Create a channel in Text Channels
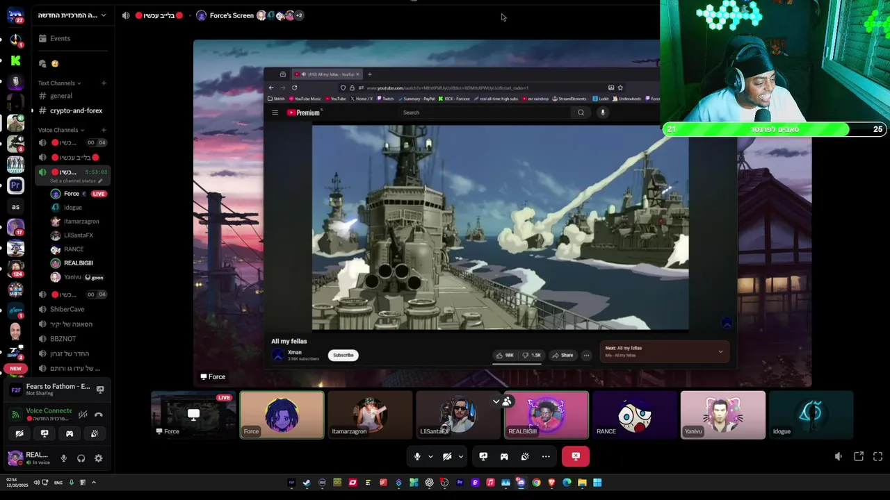Viewport: 890px width, 500px height. pos(104,83)
